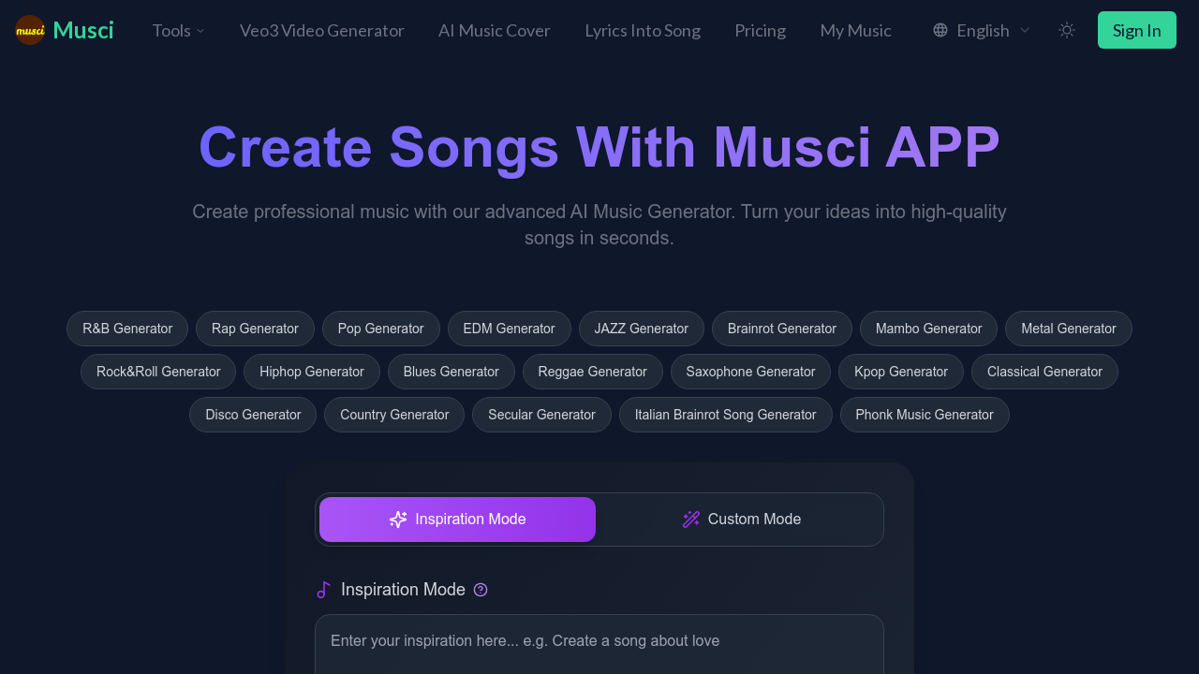Click the globe language icon

pos(939,30)
